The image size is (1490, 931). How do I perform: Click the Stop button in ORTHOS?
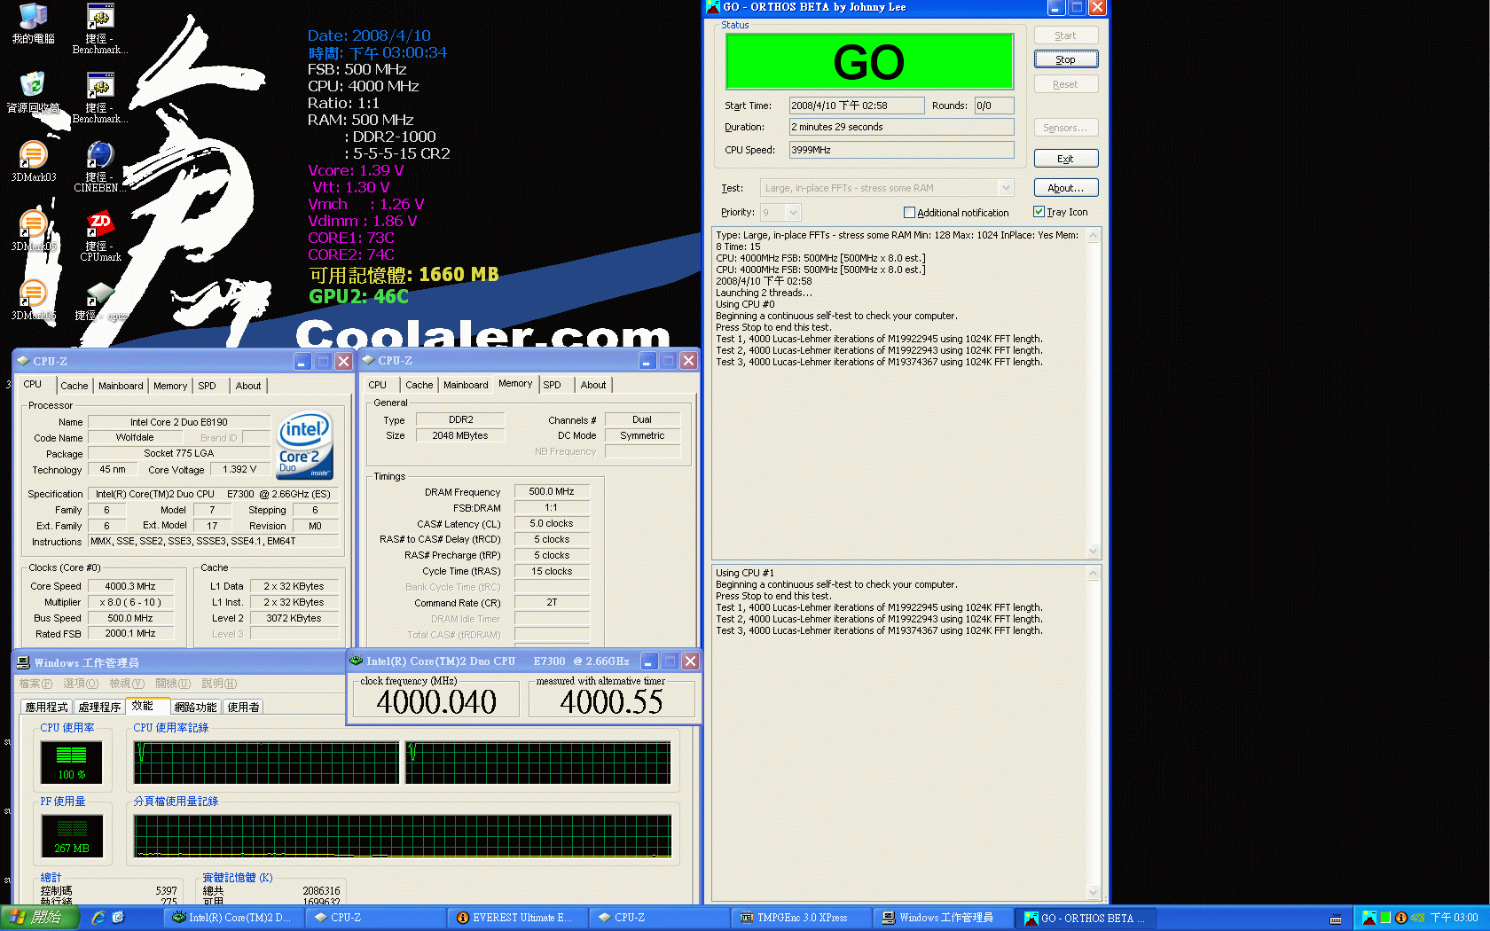(x=1066, y=59)
